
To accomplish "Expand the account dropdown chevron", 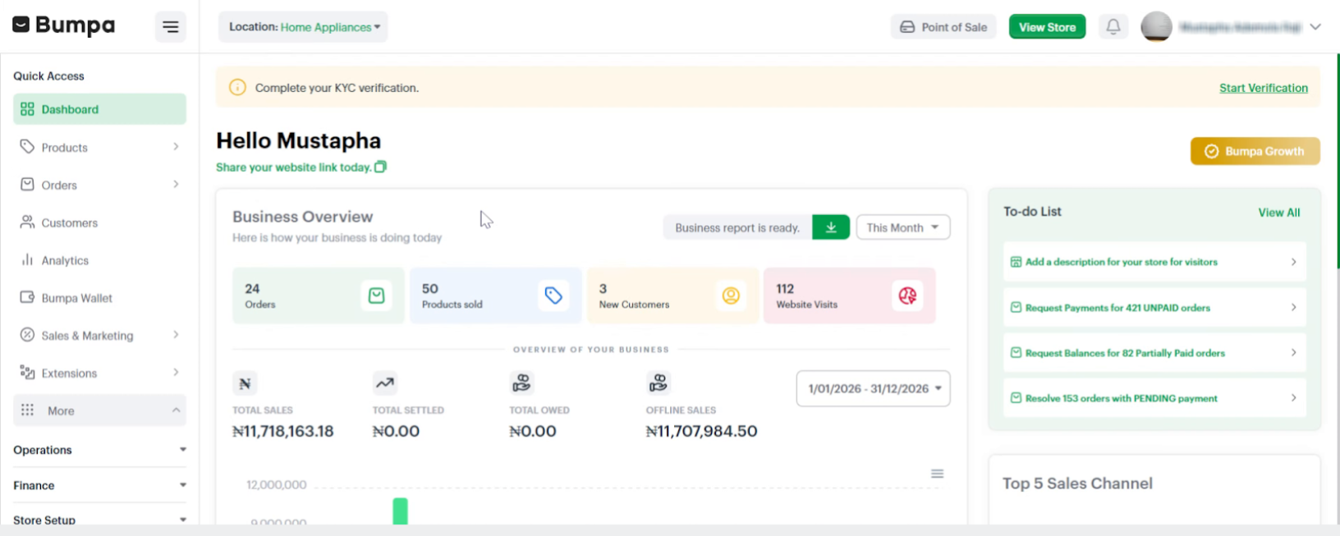I will coord(1315,27).
